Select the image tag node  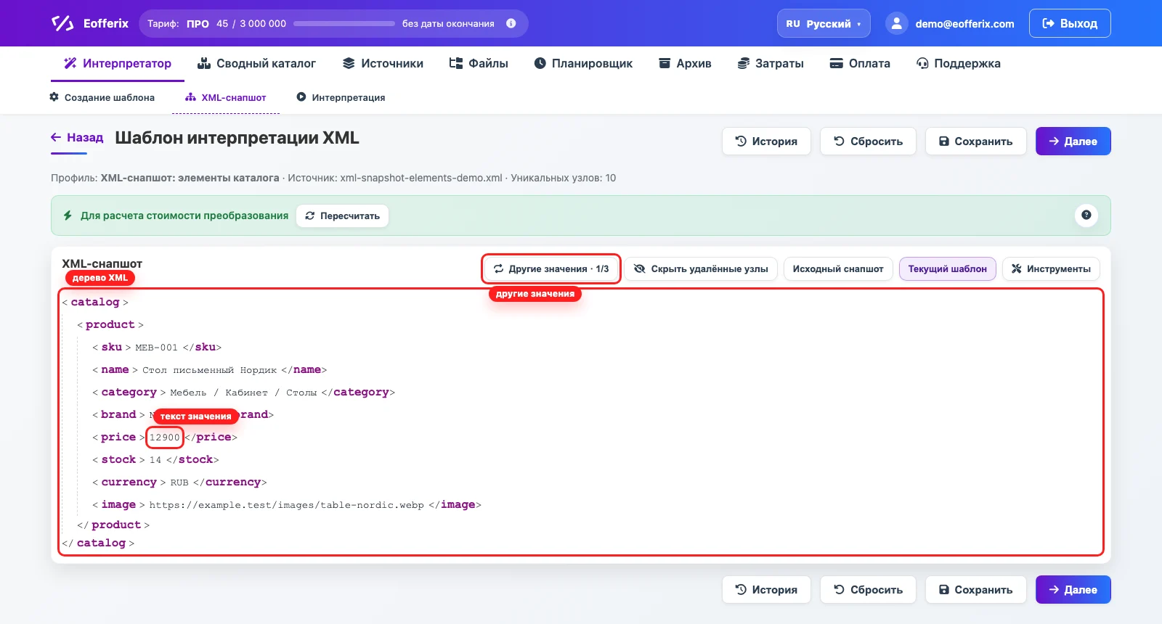(118, 504)
